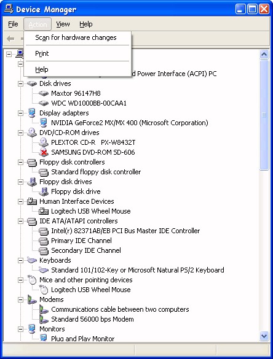Screen dimensions: 273x359
Task: Select the Communications cable device icon
Action: pos(44,309)
